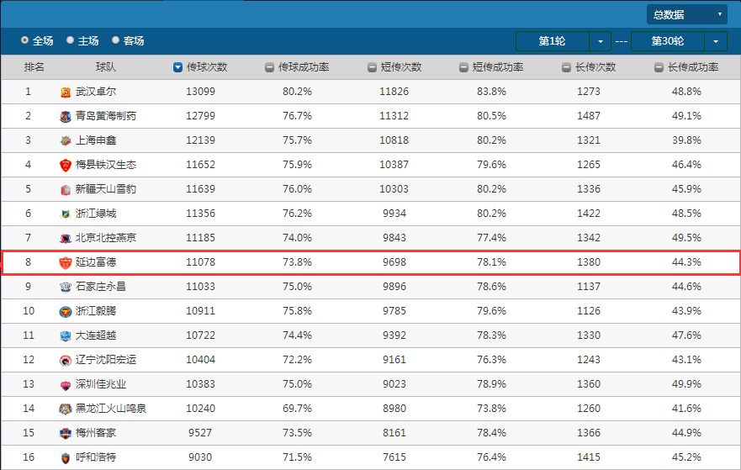Click the 黑龙江火山鸣泉 team name
Screen dimensions: 741x470
point(111,409)
